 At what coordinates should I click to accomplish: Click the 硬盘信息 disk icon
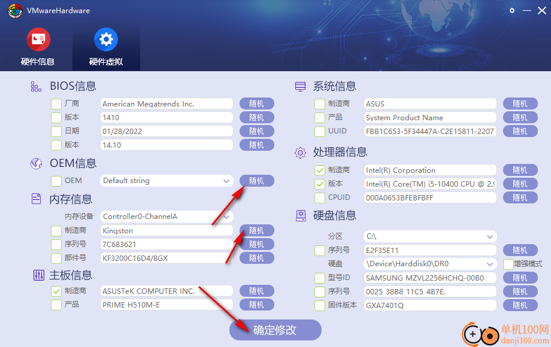coord(301,215)
